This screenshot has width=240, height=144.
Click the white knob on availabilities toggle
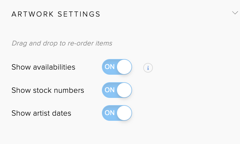(x=124, y=67)
